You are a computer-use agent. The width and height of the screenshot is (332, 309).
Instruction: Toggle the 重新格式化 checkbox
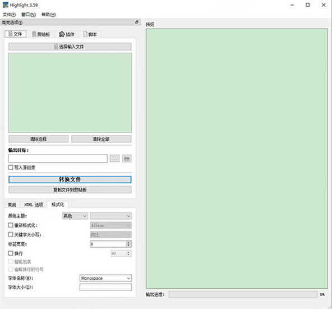pyautogui.click(x=11, y=225)
